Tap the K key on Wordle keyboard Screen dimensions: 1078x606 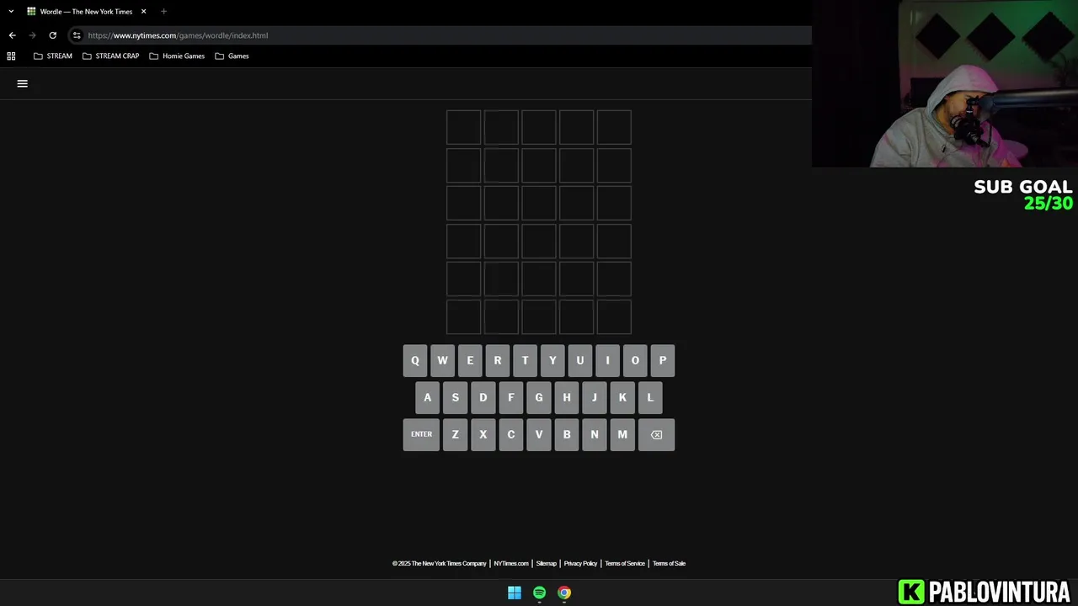click(x=622, y=397)
